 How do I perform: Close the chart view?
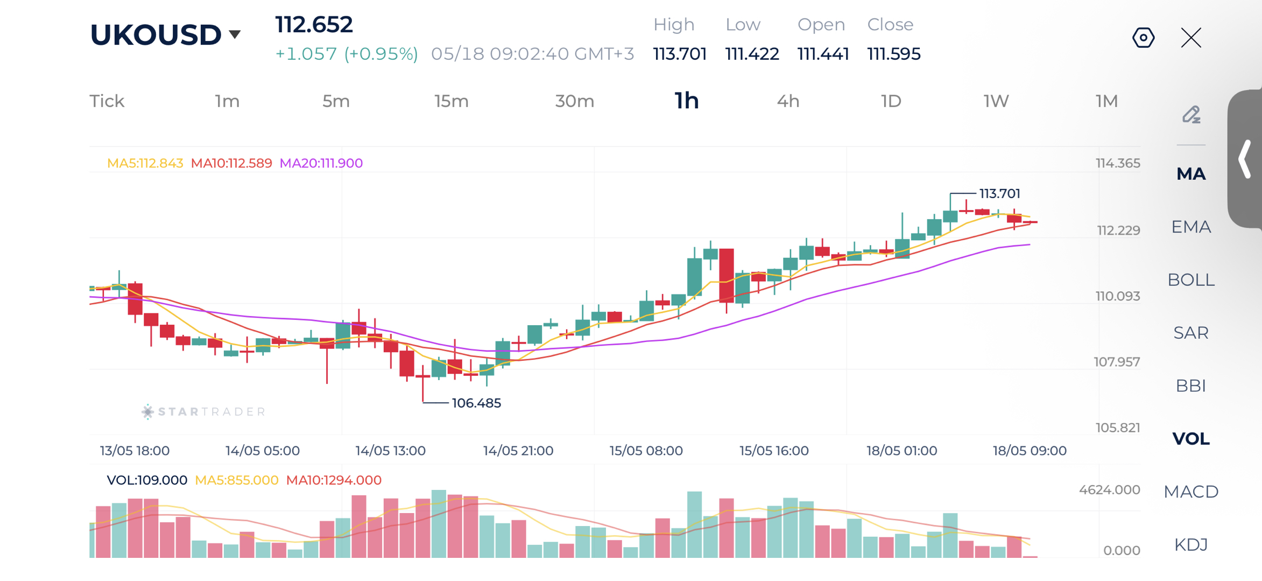click(1191, 38)
